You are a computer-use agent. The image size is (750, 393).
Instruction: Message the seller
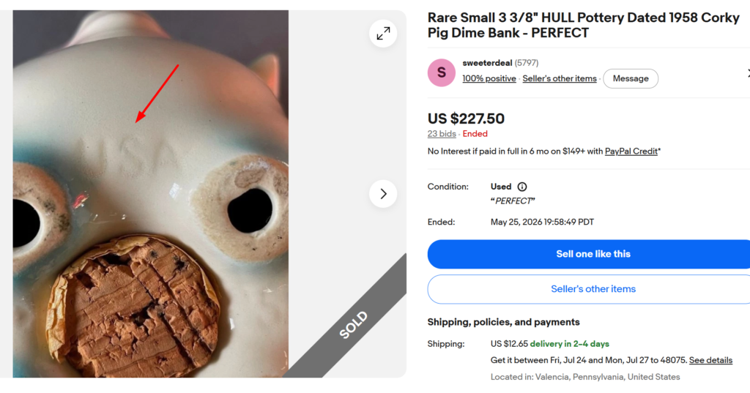click(x=631, y=78)
